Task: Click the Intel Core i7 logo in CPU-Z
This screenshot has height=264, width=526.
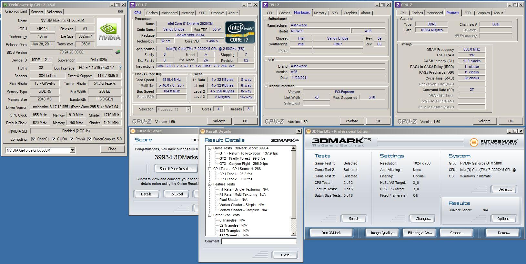Action: [240, 32]
